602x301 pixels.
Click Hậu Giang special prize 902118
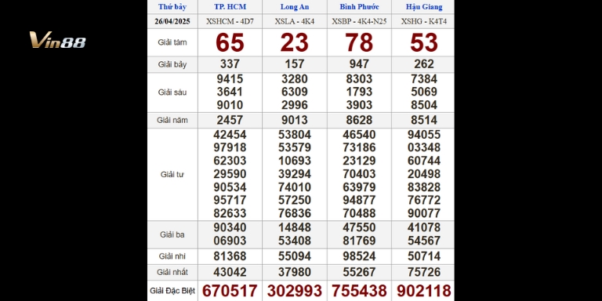[x=424, y=291]
